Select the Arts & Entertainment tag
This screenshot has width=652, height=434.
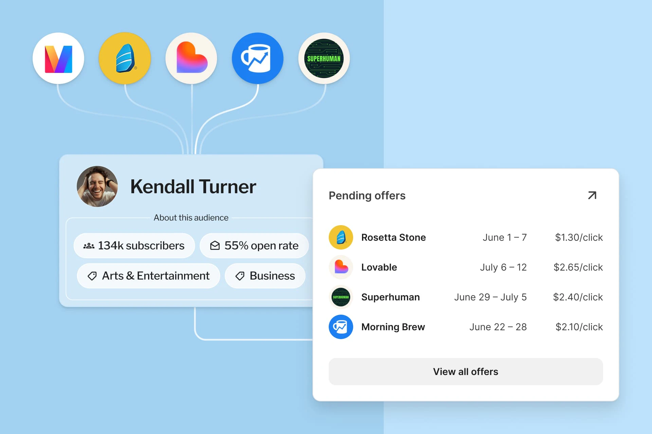pos(148,276)
